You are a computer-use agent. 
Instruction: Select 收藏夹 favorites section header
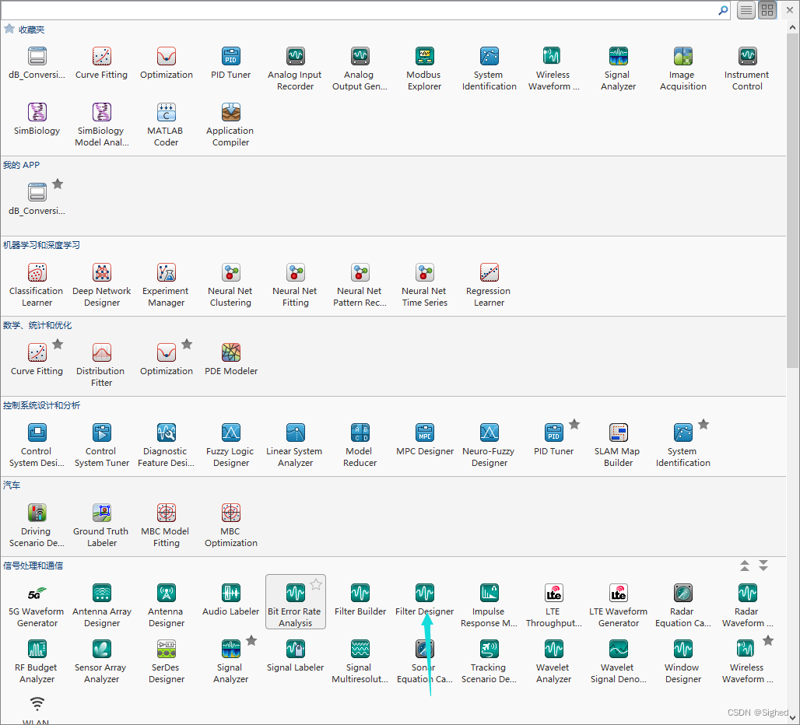(32, 30)
